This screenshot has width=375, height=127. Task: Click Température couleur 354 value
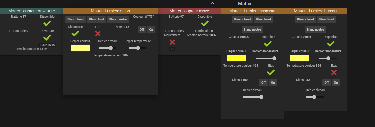pos(304,66)
